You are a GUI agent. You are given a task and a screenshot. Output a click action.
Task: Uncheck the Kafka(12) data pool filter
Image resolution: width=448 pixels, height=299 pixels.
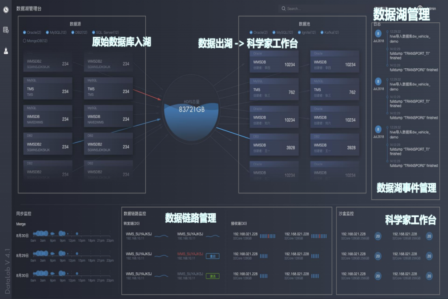click(322, 32)
